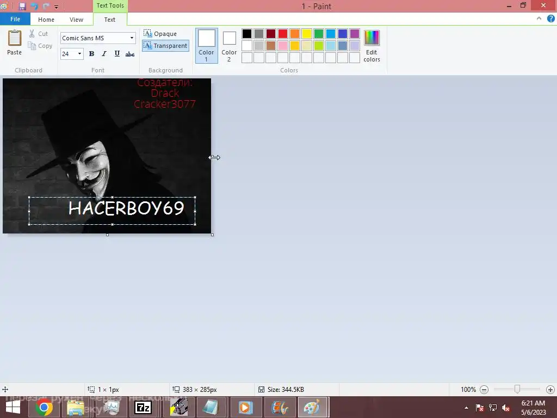Show hidden system tray icons arrow
Viewport: 557px width, 418px height.
(x=466, y=408)
